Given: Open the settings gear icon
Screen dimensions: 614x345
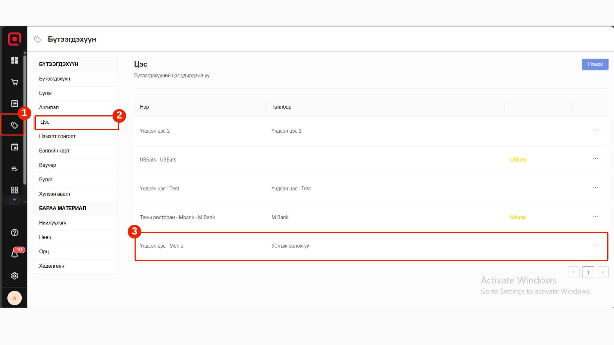Looking at the screenshot, I should pos(14,276).
